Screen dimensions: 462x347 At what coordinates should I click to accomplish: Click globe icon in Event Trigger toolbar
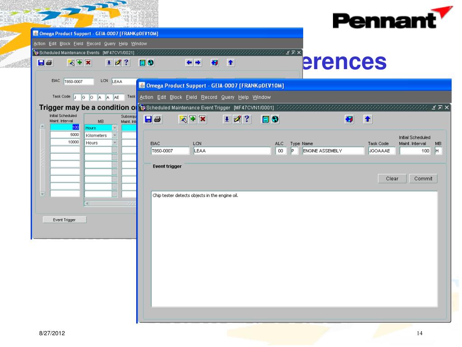(x=275, y=119)
